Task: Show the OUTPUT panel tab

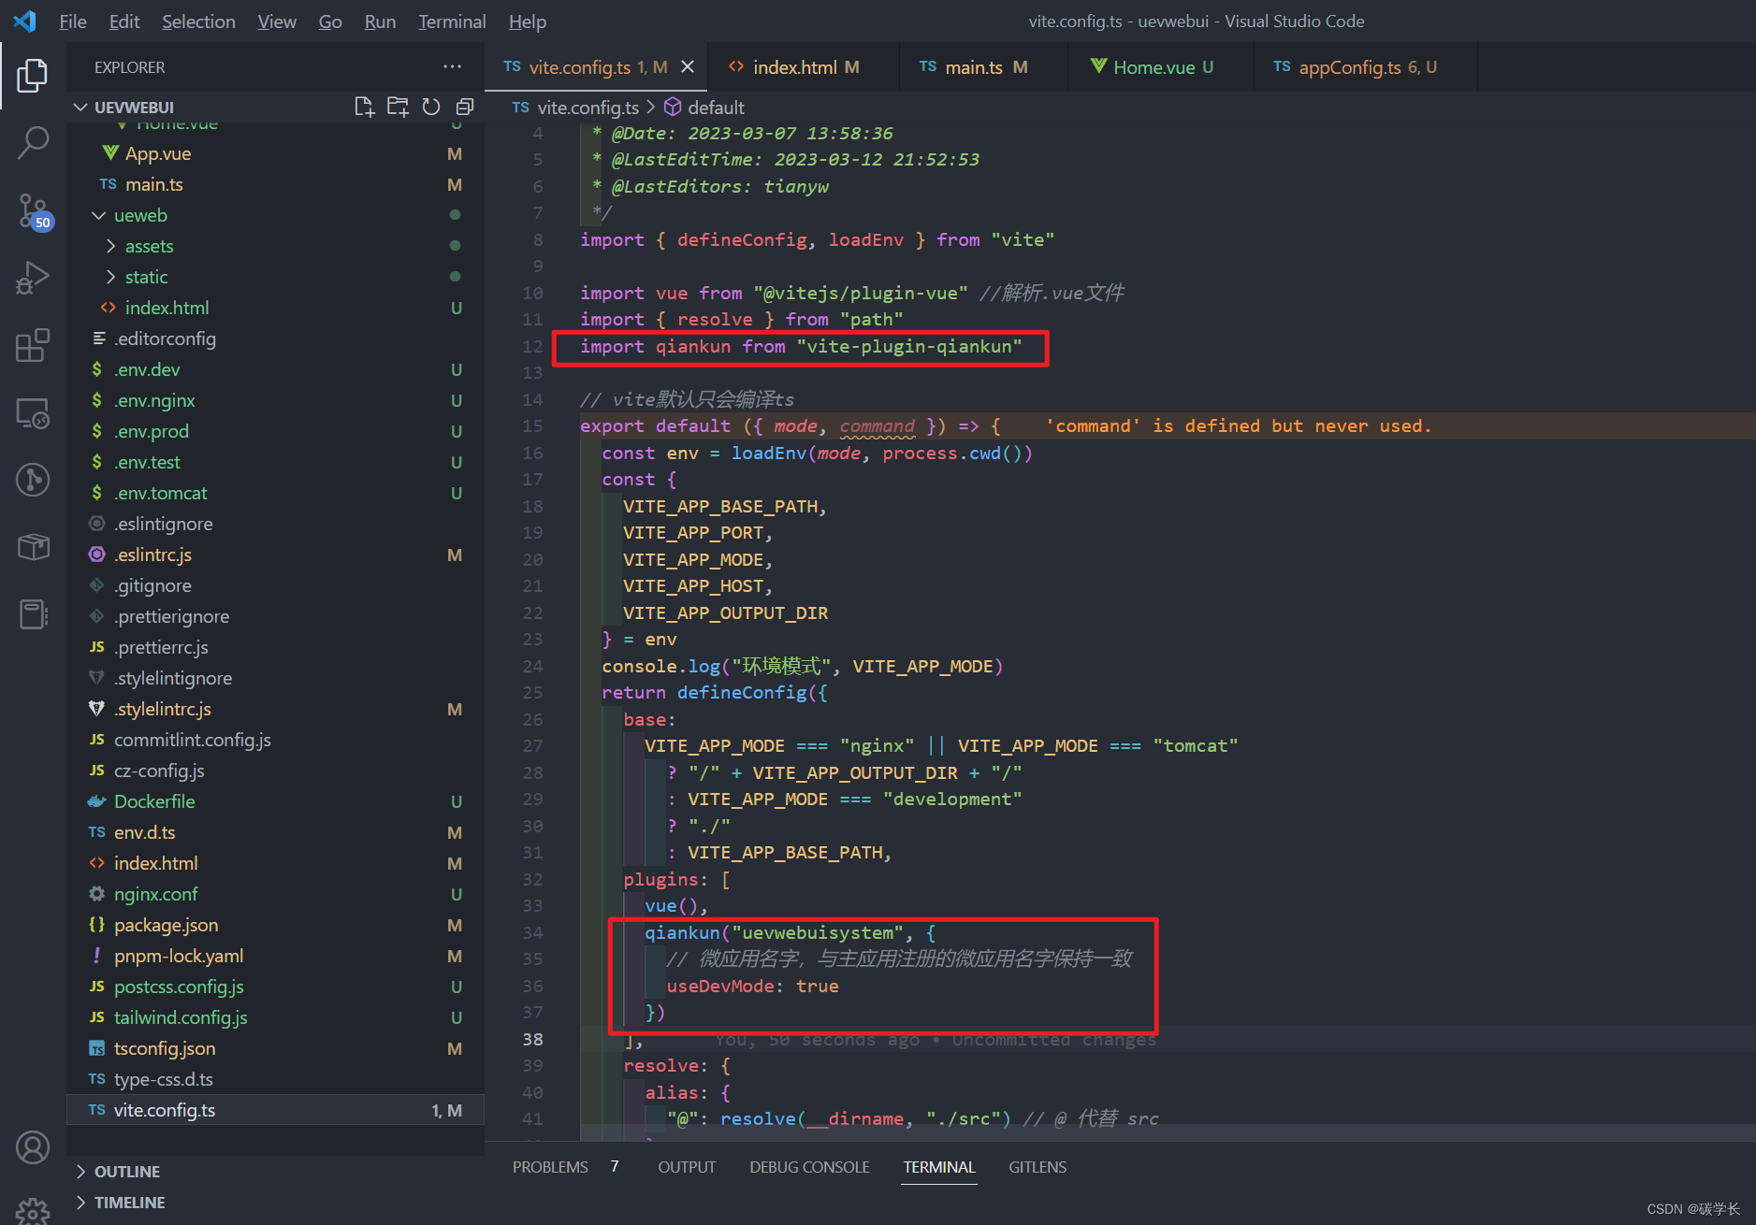Action: click(687, 1167)
